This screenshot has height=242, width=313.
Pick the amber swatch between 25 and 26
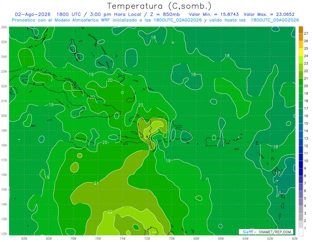(x=301, y=45)
